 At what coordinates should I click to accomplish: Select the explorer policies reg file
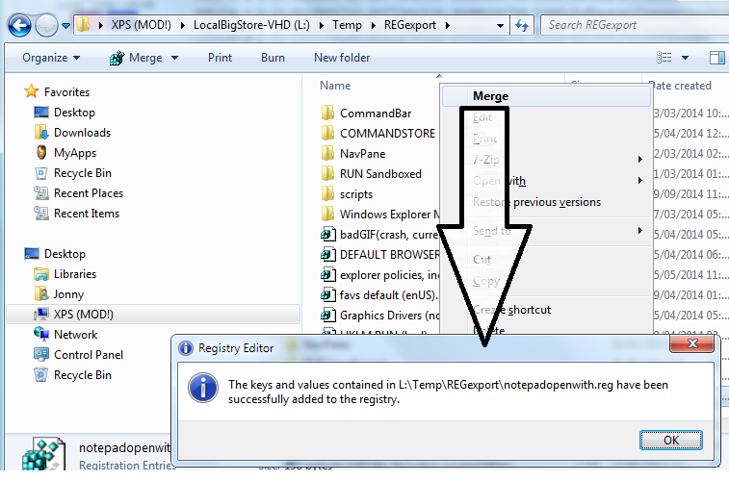pos(380,275)
